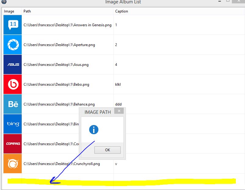This screenshot has height=190, width=245.
Task: Click the Compaq logo thumbnail
Action: (13, 144)
